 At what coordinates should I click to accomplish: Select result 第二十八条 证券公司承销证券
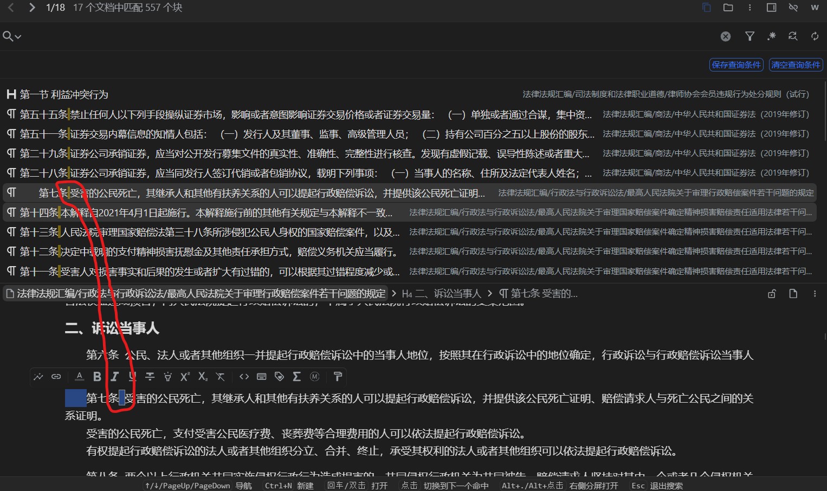click(x=410, y=173)
